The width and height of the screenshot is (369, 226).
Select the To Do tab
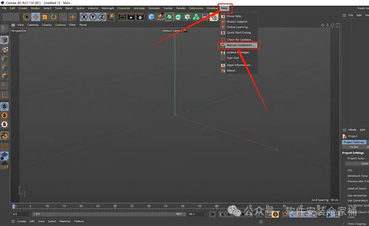(x=354, y=147)
